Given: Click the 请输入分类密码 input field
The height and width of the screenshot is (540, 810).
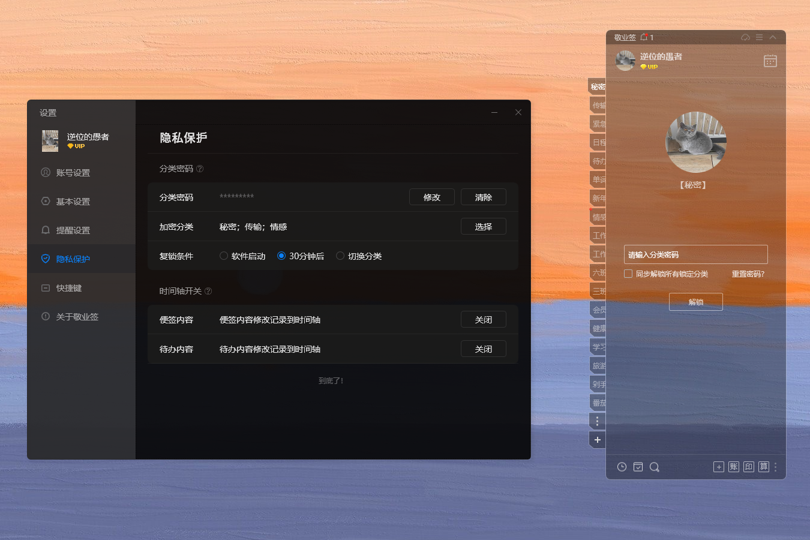Looking at the screenshot, I should click(695, 254).
